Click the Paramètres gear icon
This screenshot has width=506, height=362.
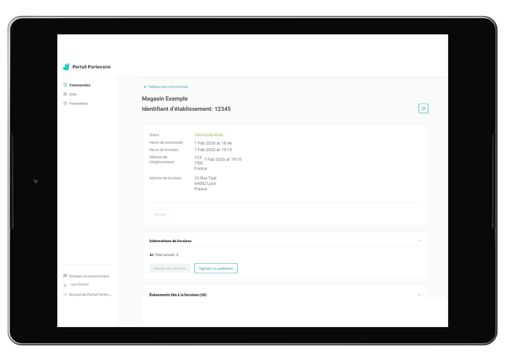point(65,104)
